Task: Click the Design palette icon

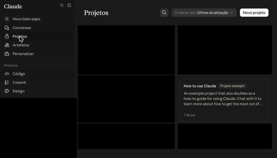Action: [x=7, y=91]
